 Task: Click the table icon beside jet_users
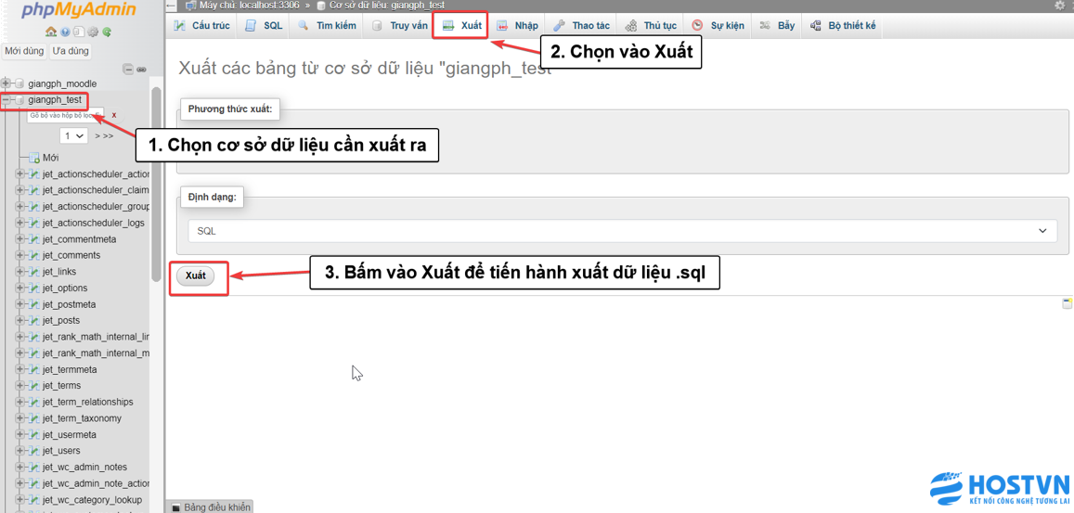[x=34, y=451]
